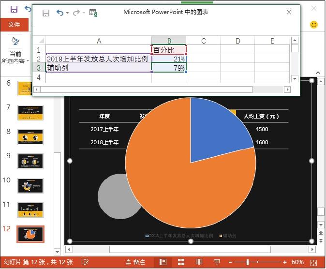Click the save icon in the chart data window
The height and width of the screenshot is (269, 326).
(45, 13)
